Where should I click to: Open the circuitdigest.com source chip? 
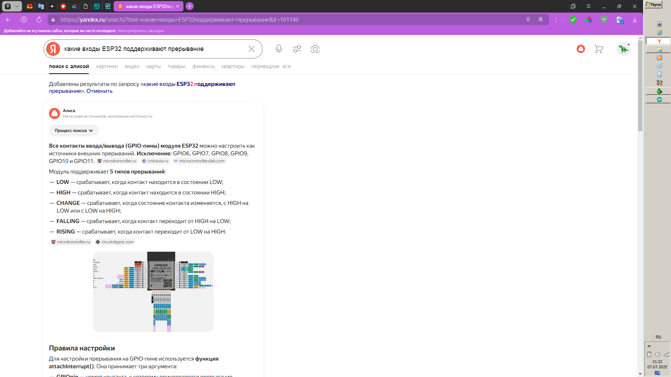[115, 242]
